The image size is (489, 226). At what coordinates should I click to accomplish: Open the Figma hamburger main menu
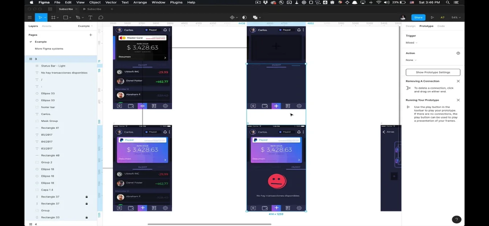pos(30,17)
